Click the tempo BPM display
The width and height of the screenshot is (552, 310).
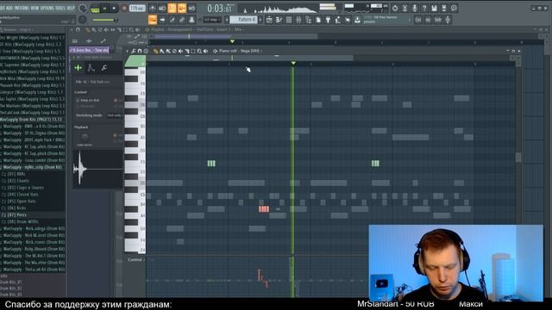137,8
